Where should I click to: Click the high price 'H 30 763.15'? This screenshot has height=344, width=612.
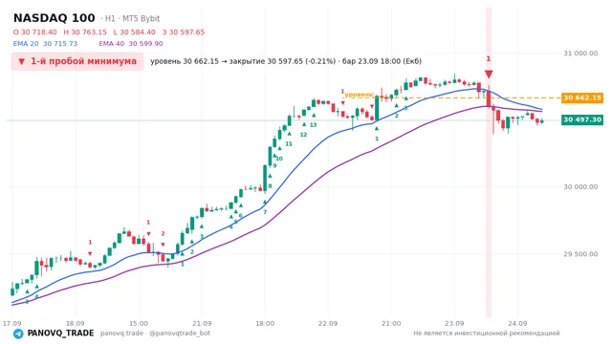[85, 32]
